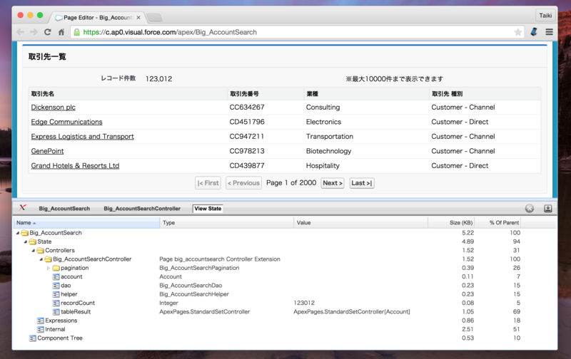The image size is (571, 359).
Task: Switch to the Big_AccountSearch footer tab
Action: pos(64,209)
